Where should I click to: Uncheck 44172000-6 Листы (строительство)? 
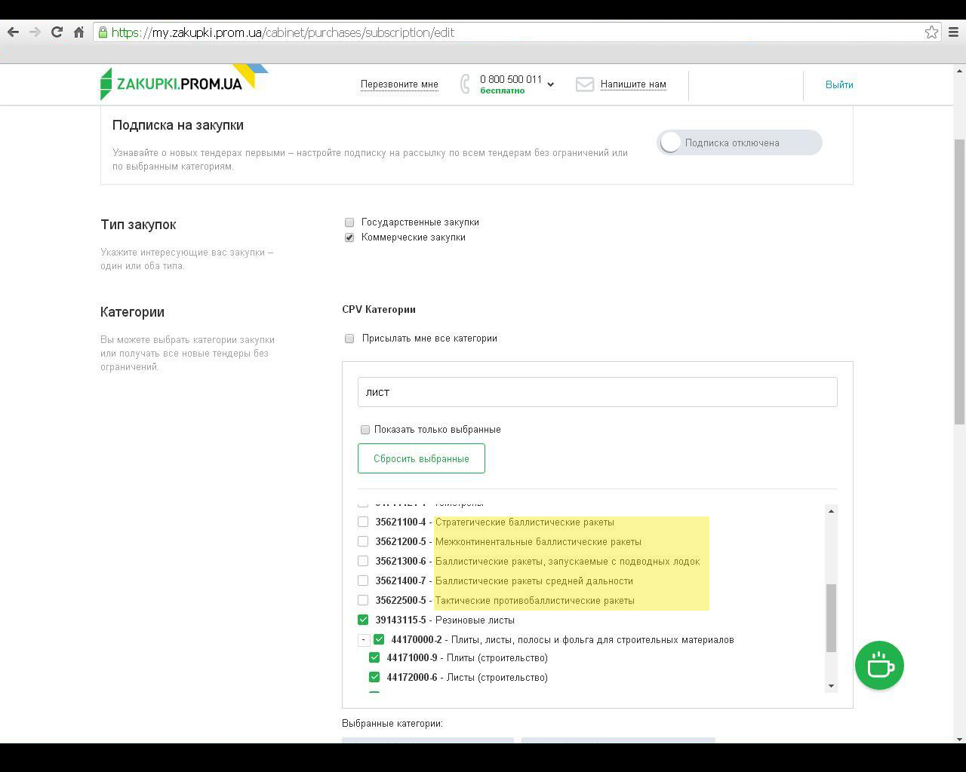(374, 677)
